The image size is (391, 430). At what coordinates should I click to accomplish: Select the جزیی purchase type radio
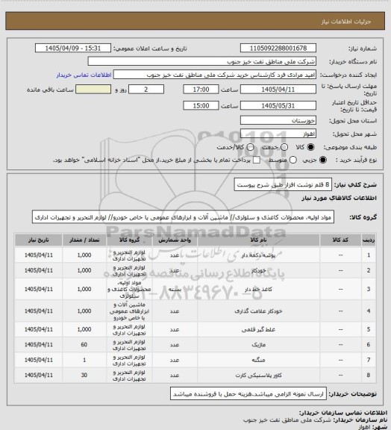[323, 160]
